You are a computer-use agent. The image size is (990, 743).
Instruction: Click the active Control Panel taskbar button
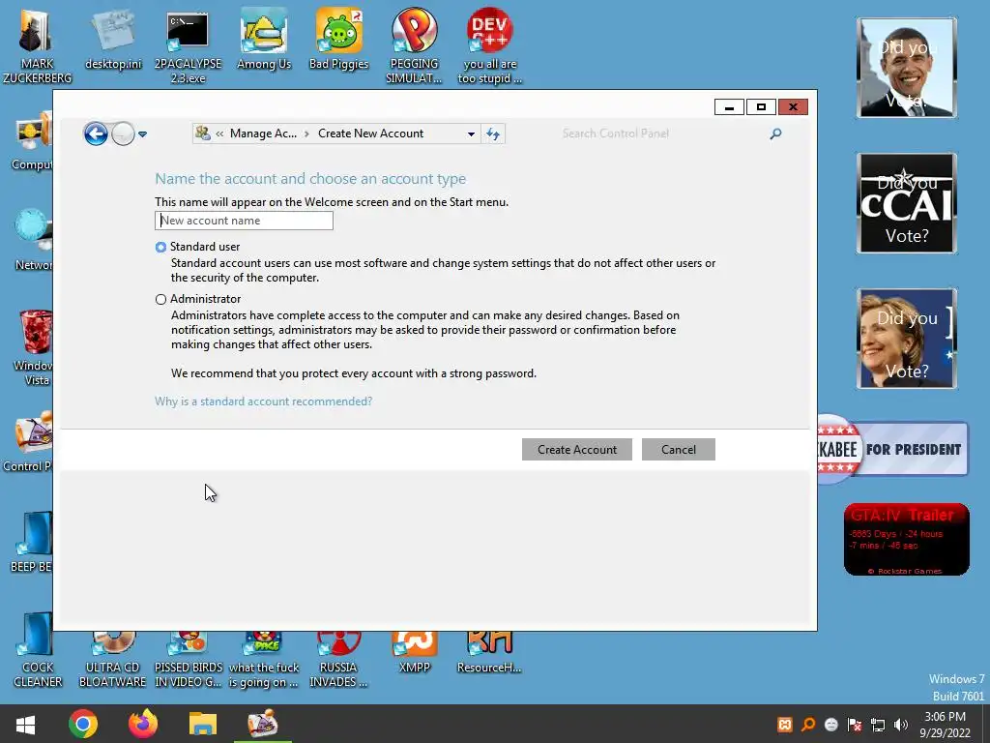coord(263,724)
